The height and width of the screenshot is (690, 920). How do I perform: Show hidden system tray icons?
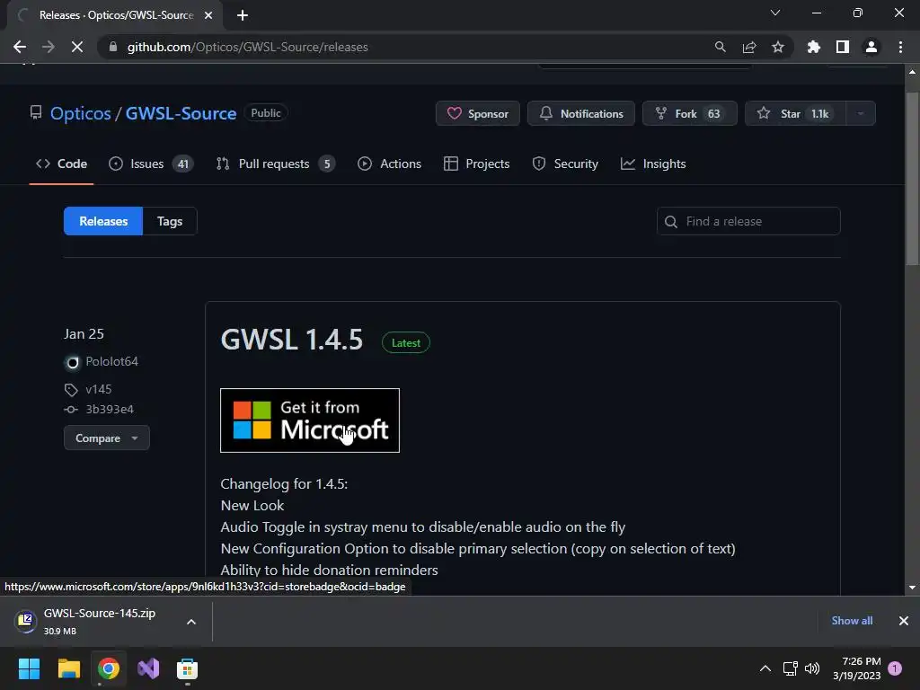tap(765, 668)
